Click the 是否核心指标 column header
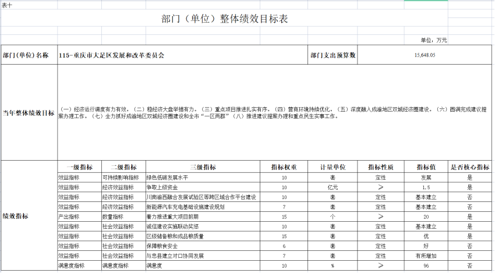Image resolution: width=495 pixels, height=273 pixels. tap(470, 167)
